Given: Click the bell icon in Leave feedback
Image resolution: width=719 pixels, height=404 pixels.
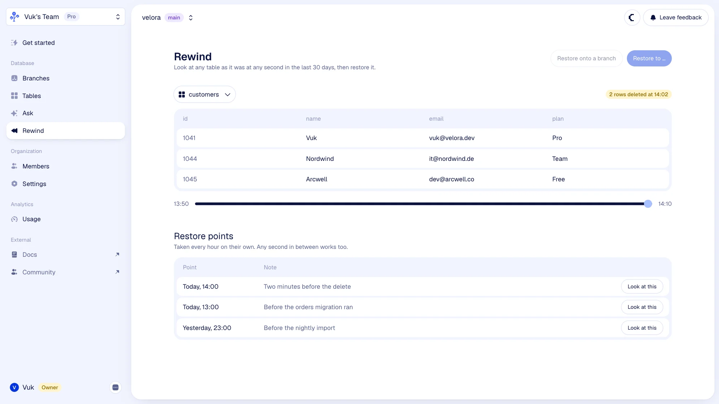Looking at the screenshot, I should coord(653,18).
